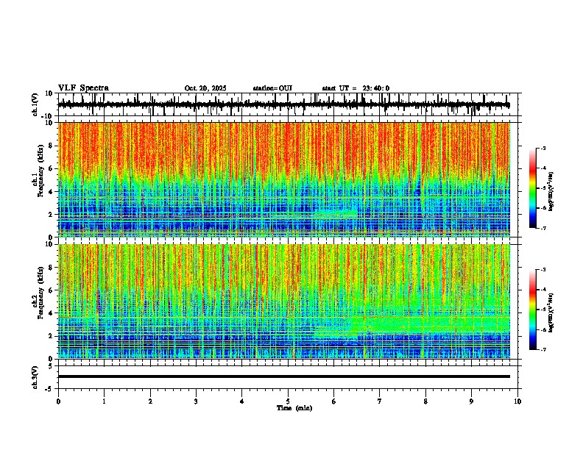Click time axis tick label "0"
583x450 pixels.
[x=58, y=401]
